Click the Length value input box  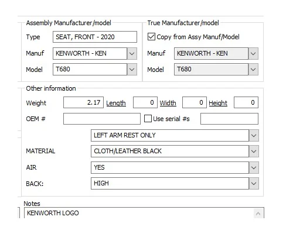pos(145,102)
